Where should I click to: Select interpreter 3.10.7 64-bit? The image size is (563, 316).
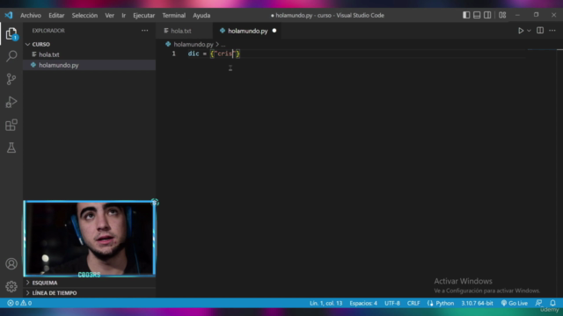[477, 303]
